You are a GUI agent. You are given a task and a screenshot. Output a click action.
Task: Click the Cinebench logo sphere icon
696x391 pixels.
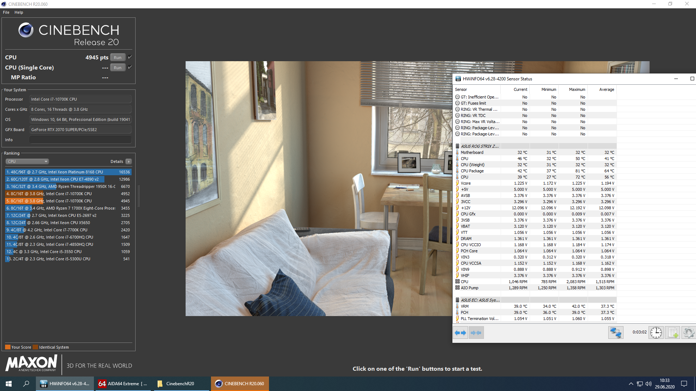[26, 30]
